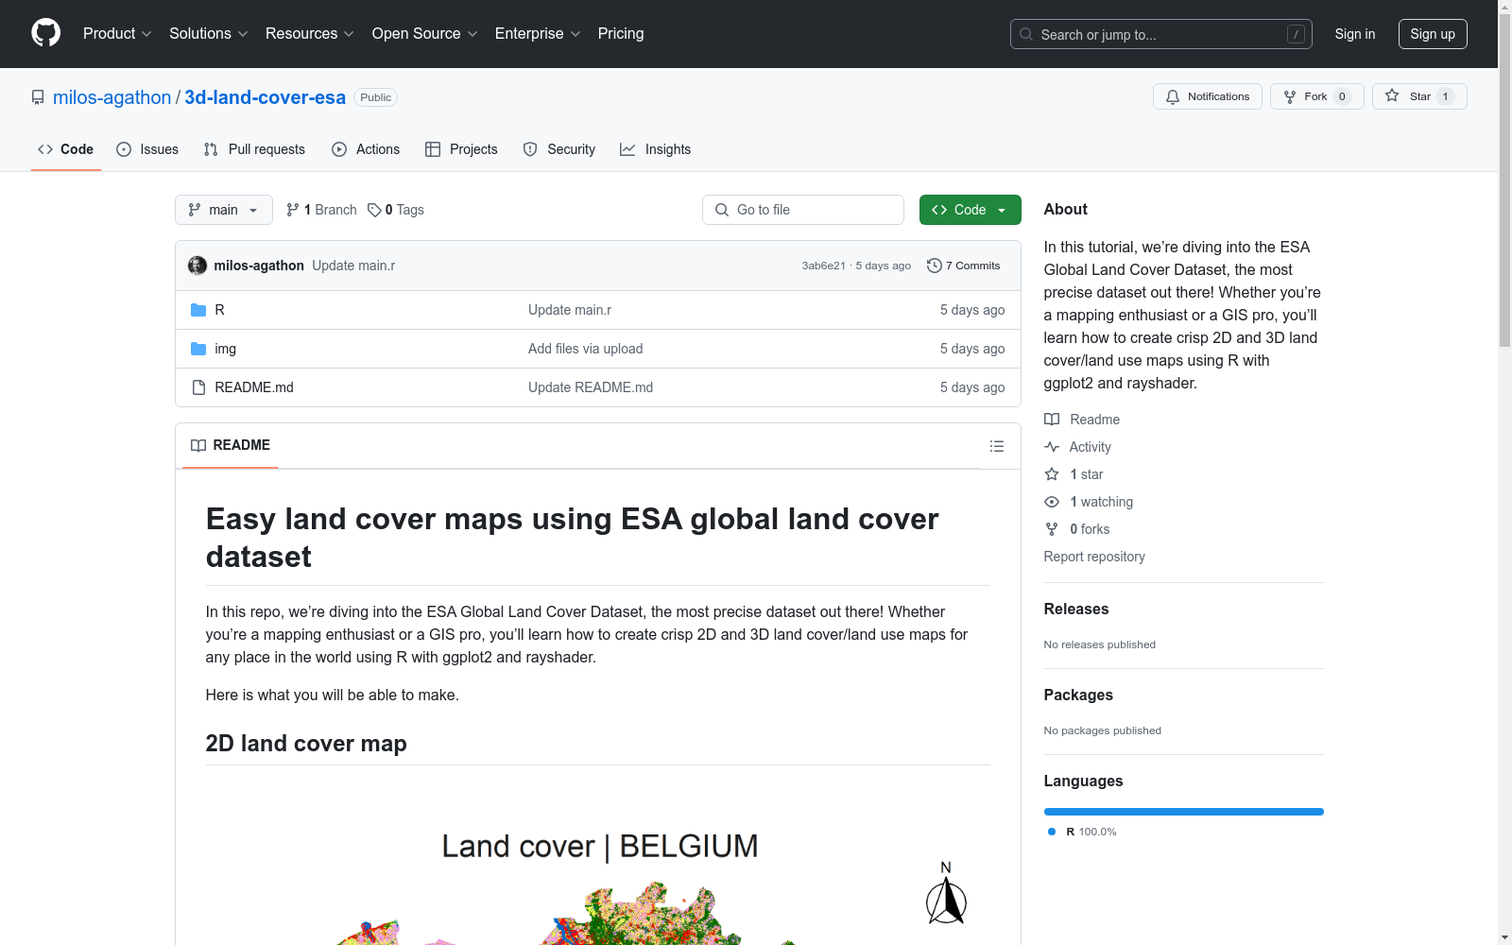Viewport: 1512px width, 945px height.
Task: Expand the Resources menu
Action: tap(310, 33)
